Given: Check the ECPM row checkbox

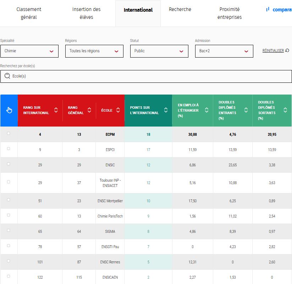Looking at the screenshot, I should pos(9,134).
